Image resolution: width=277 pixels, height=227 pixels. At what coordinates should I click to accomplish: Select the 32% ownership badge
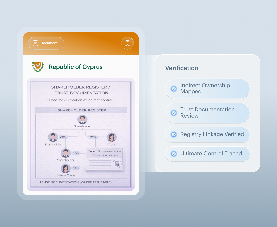coord(93,137)
